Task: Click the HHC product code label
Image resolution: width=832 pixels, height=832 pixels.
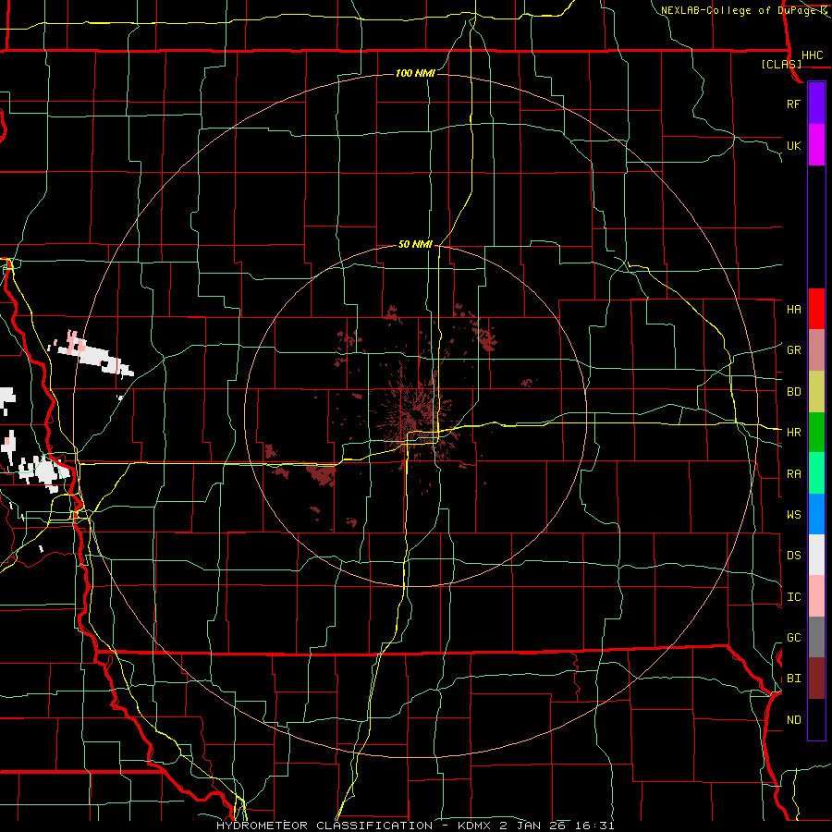Action: point(813,55)
